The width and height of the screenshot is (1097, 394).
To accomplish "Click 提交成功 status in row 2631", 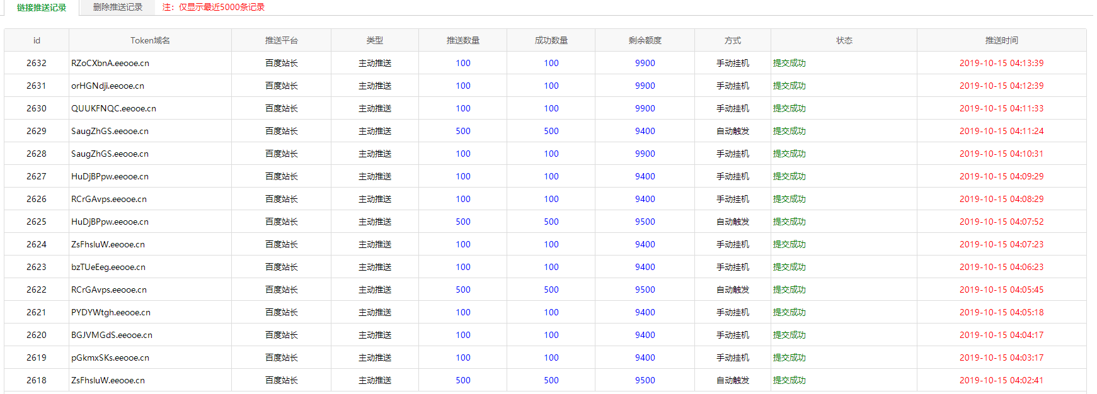I will click(790, 86).
